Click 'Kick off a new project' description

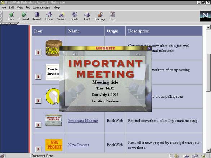click(x=164, y=145)
